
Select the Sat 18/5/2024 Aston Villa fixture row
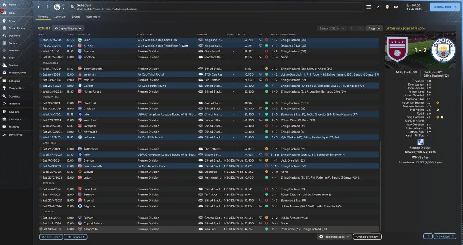(209, 229)
